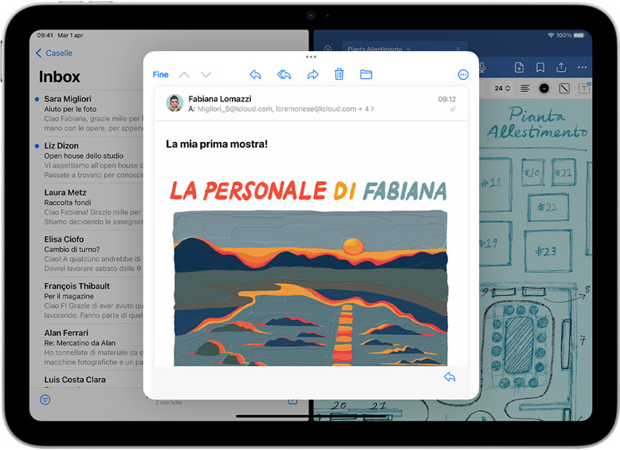Go back to Caselle mailboxes
The image size is (620, 450).
(54, 53)
